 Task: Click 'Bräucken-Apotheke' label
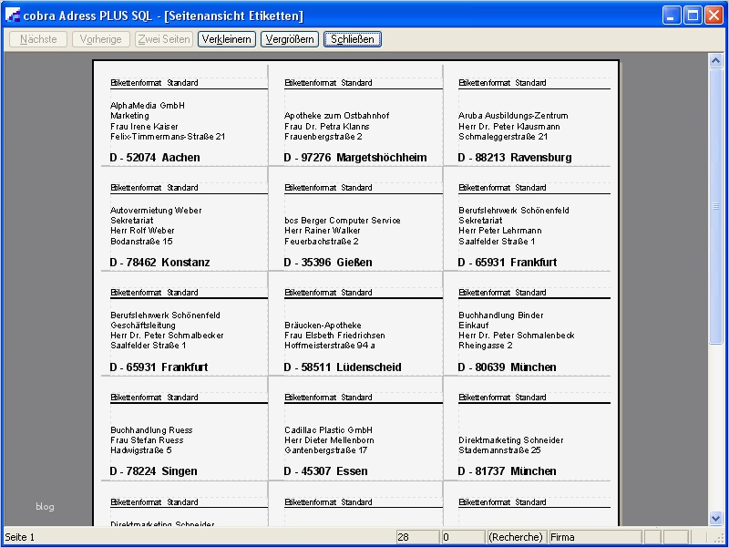(323, 326)
